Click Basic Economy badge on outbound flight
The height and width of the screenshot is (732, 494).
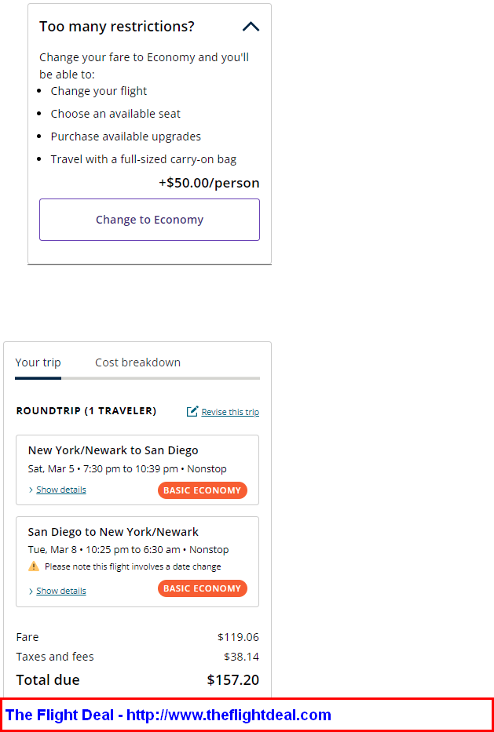pos(203,490)
